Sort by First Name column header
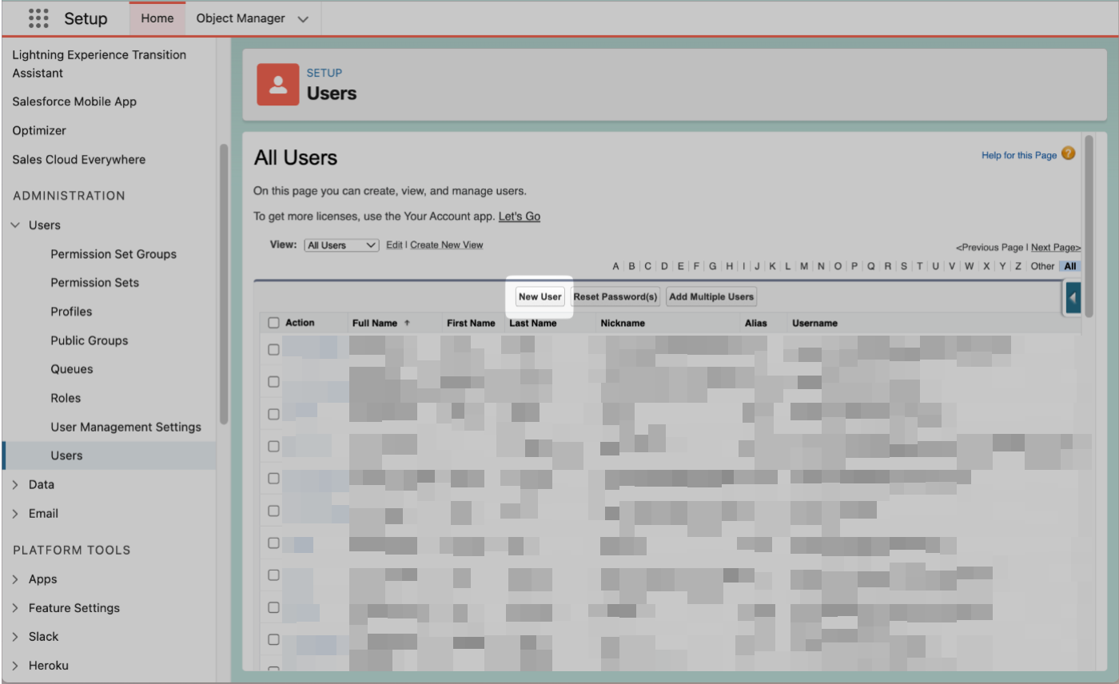Viewport: 1119px width, 684px height. [x=471, y=323]
